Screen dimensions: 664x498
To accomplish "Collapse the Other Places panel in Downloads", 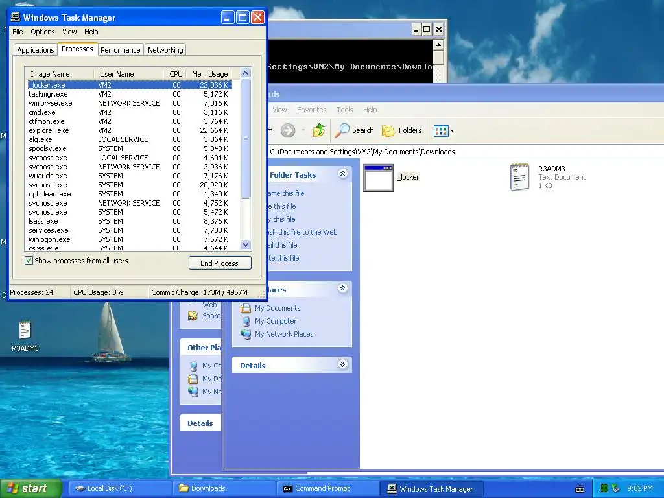I will (342, 289).
